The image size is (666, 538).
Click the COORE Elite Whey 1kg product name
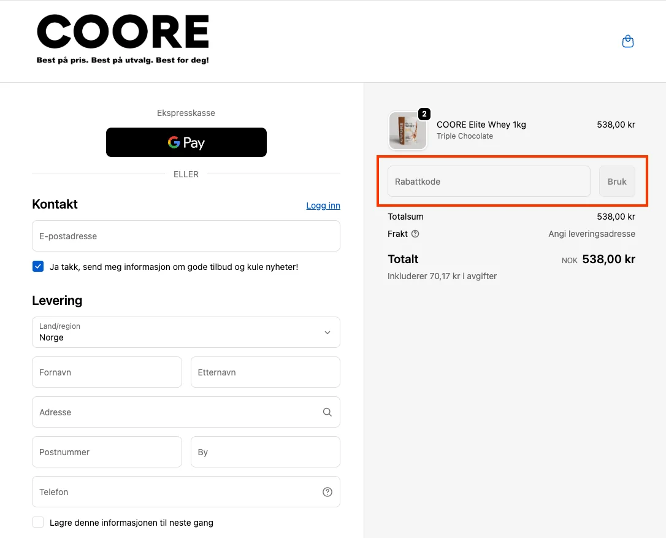(x=481, y=125)
